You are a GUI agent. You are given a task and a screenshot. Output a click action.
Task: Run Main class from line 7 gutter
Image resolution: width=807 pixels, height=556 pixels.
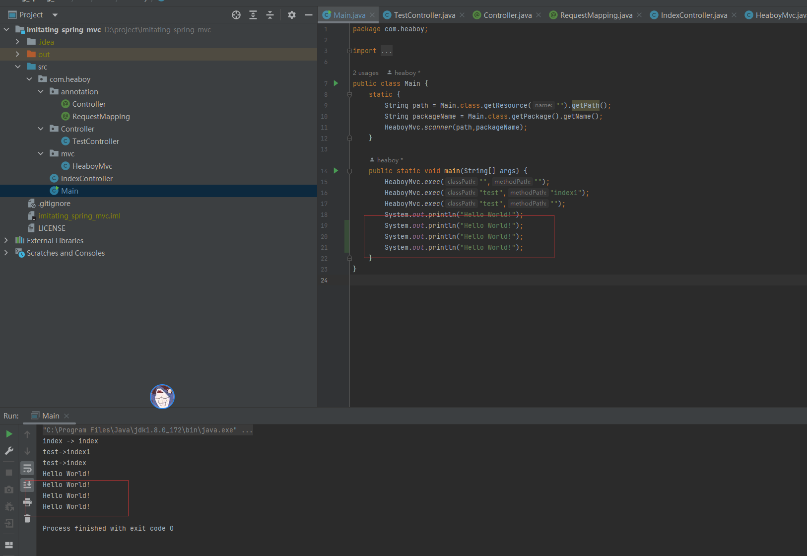coord(336,83)
